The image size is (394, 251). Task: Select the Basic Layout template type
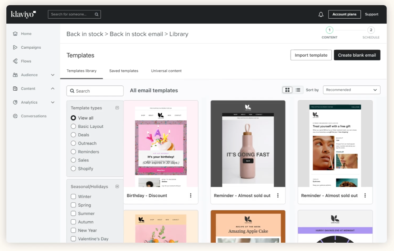(73, 126)
